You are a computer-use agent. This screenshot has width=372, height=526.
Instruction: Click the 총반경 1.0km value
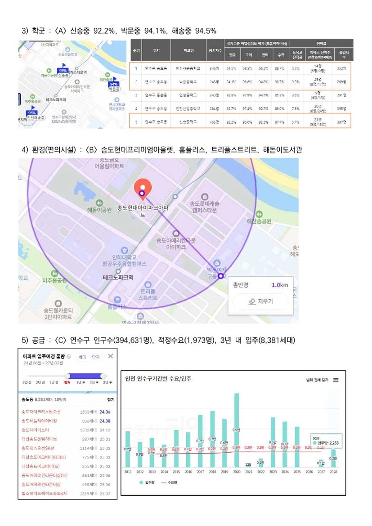click(x=280, y=285)
